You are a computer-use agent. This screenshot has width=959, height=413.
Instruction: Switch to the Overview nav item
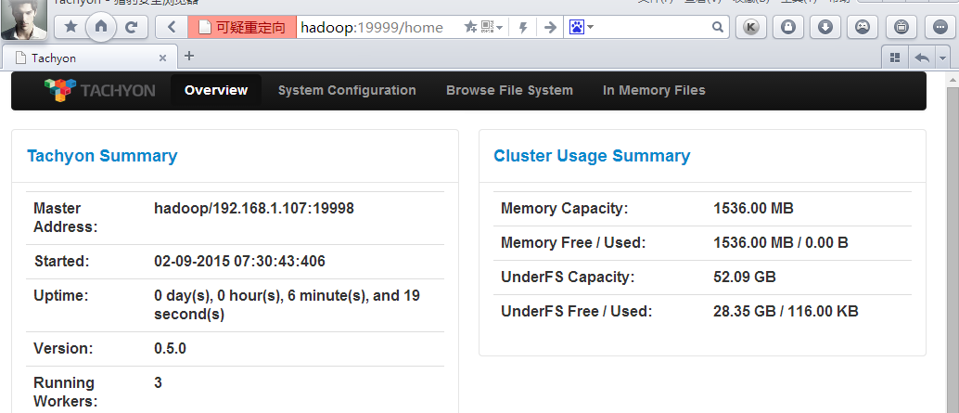pyautogui.click(x=216, y=91)
